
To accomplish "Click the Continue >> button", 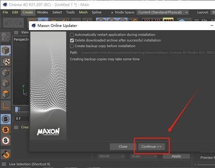I will click(x=151, y=146).
